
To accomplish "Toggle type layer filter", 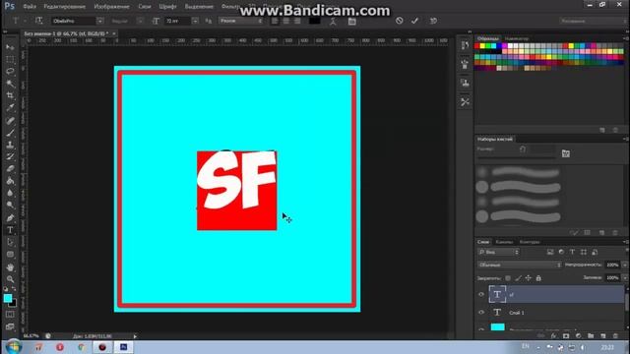I will [x=572, y=252].
